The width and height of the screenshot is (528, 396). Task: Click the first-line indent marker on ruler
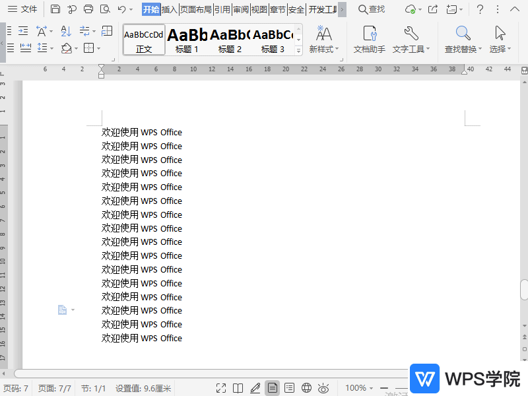102,67
